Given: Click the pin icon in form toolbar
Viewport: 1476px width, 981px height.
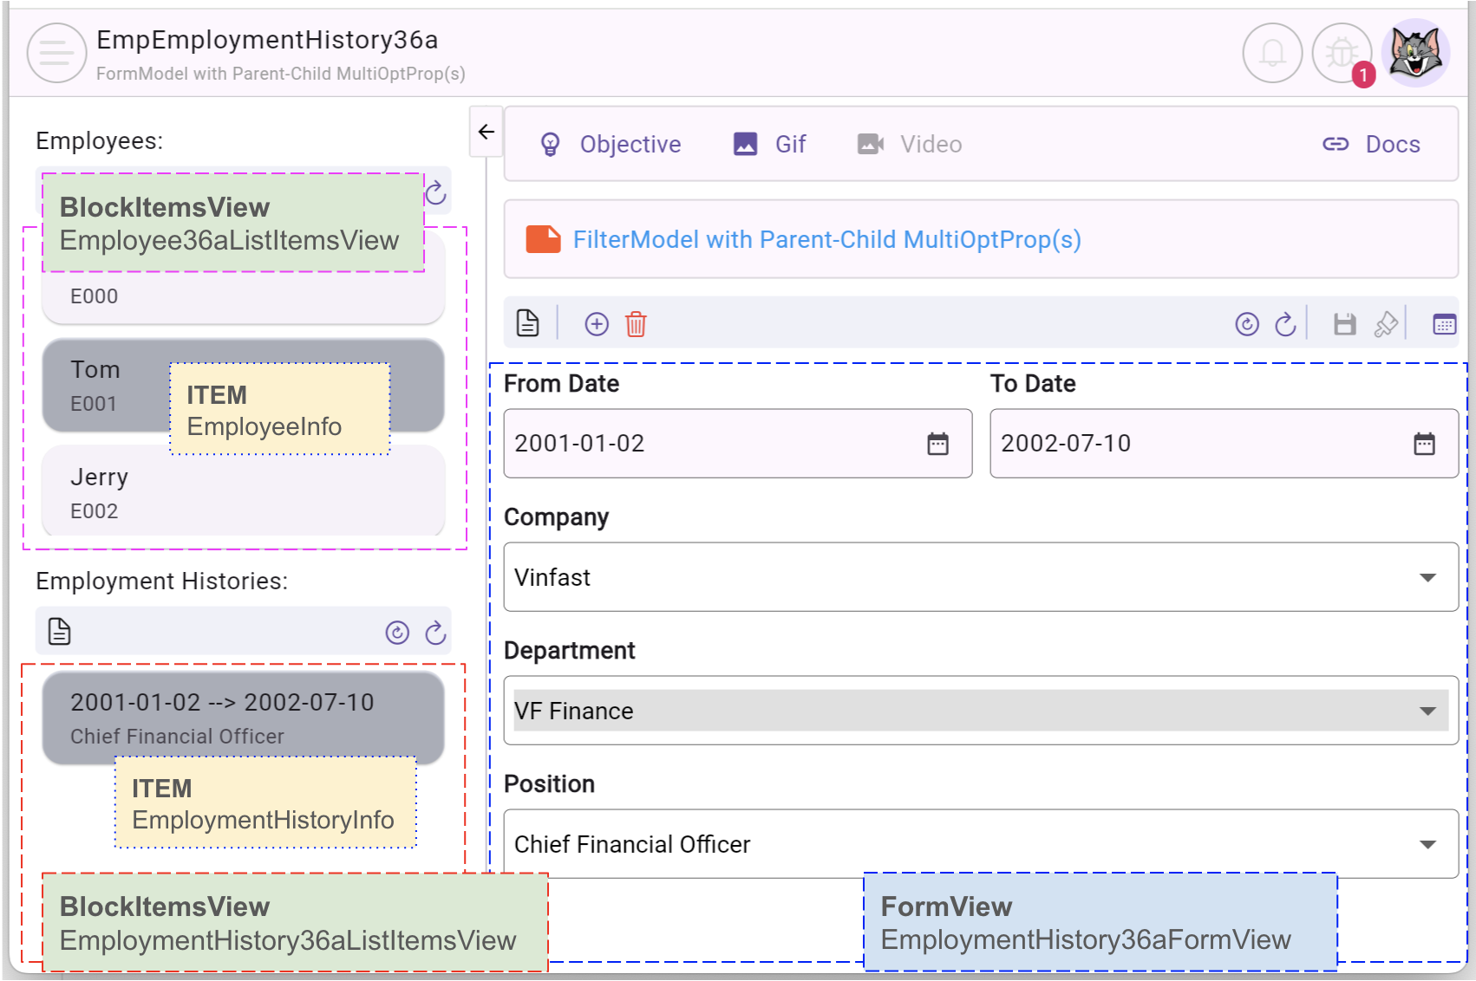Looking at the screenshot, I should pyautogui.click(x=1386, y=324).
